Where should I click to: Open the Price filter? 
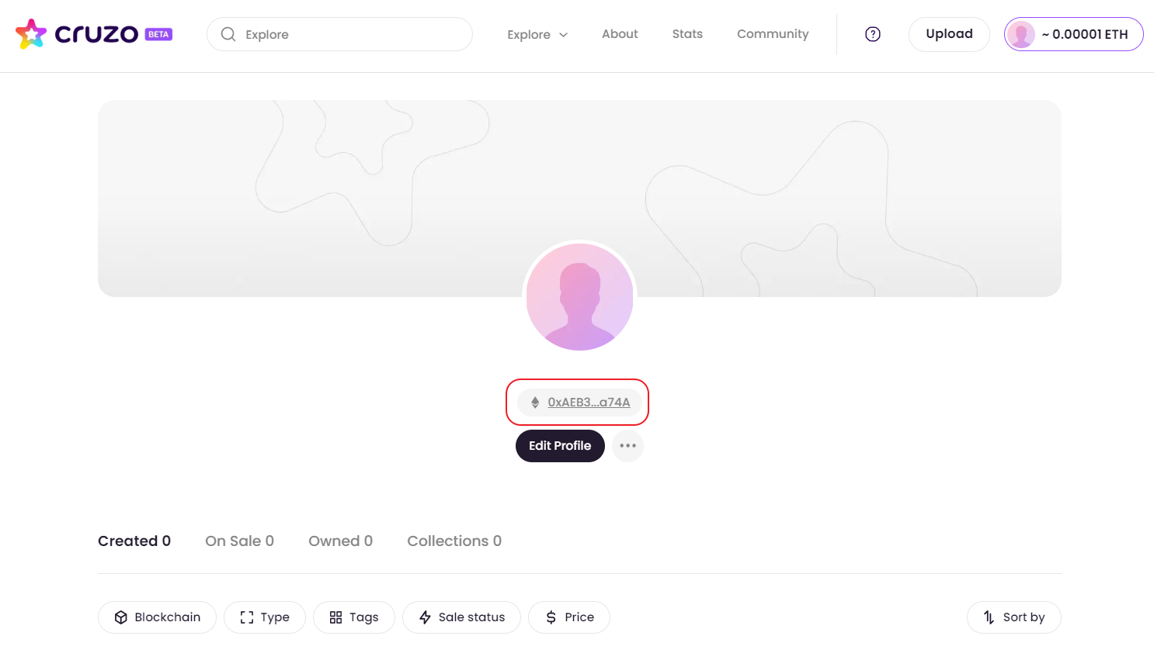tap(568, 617)
